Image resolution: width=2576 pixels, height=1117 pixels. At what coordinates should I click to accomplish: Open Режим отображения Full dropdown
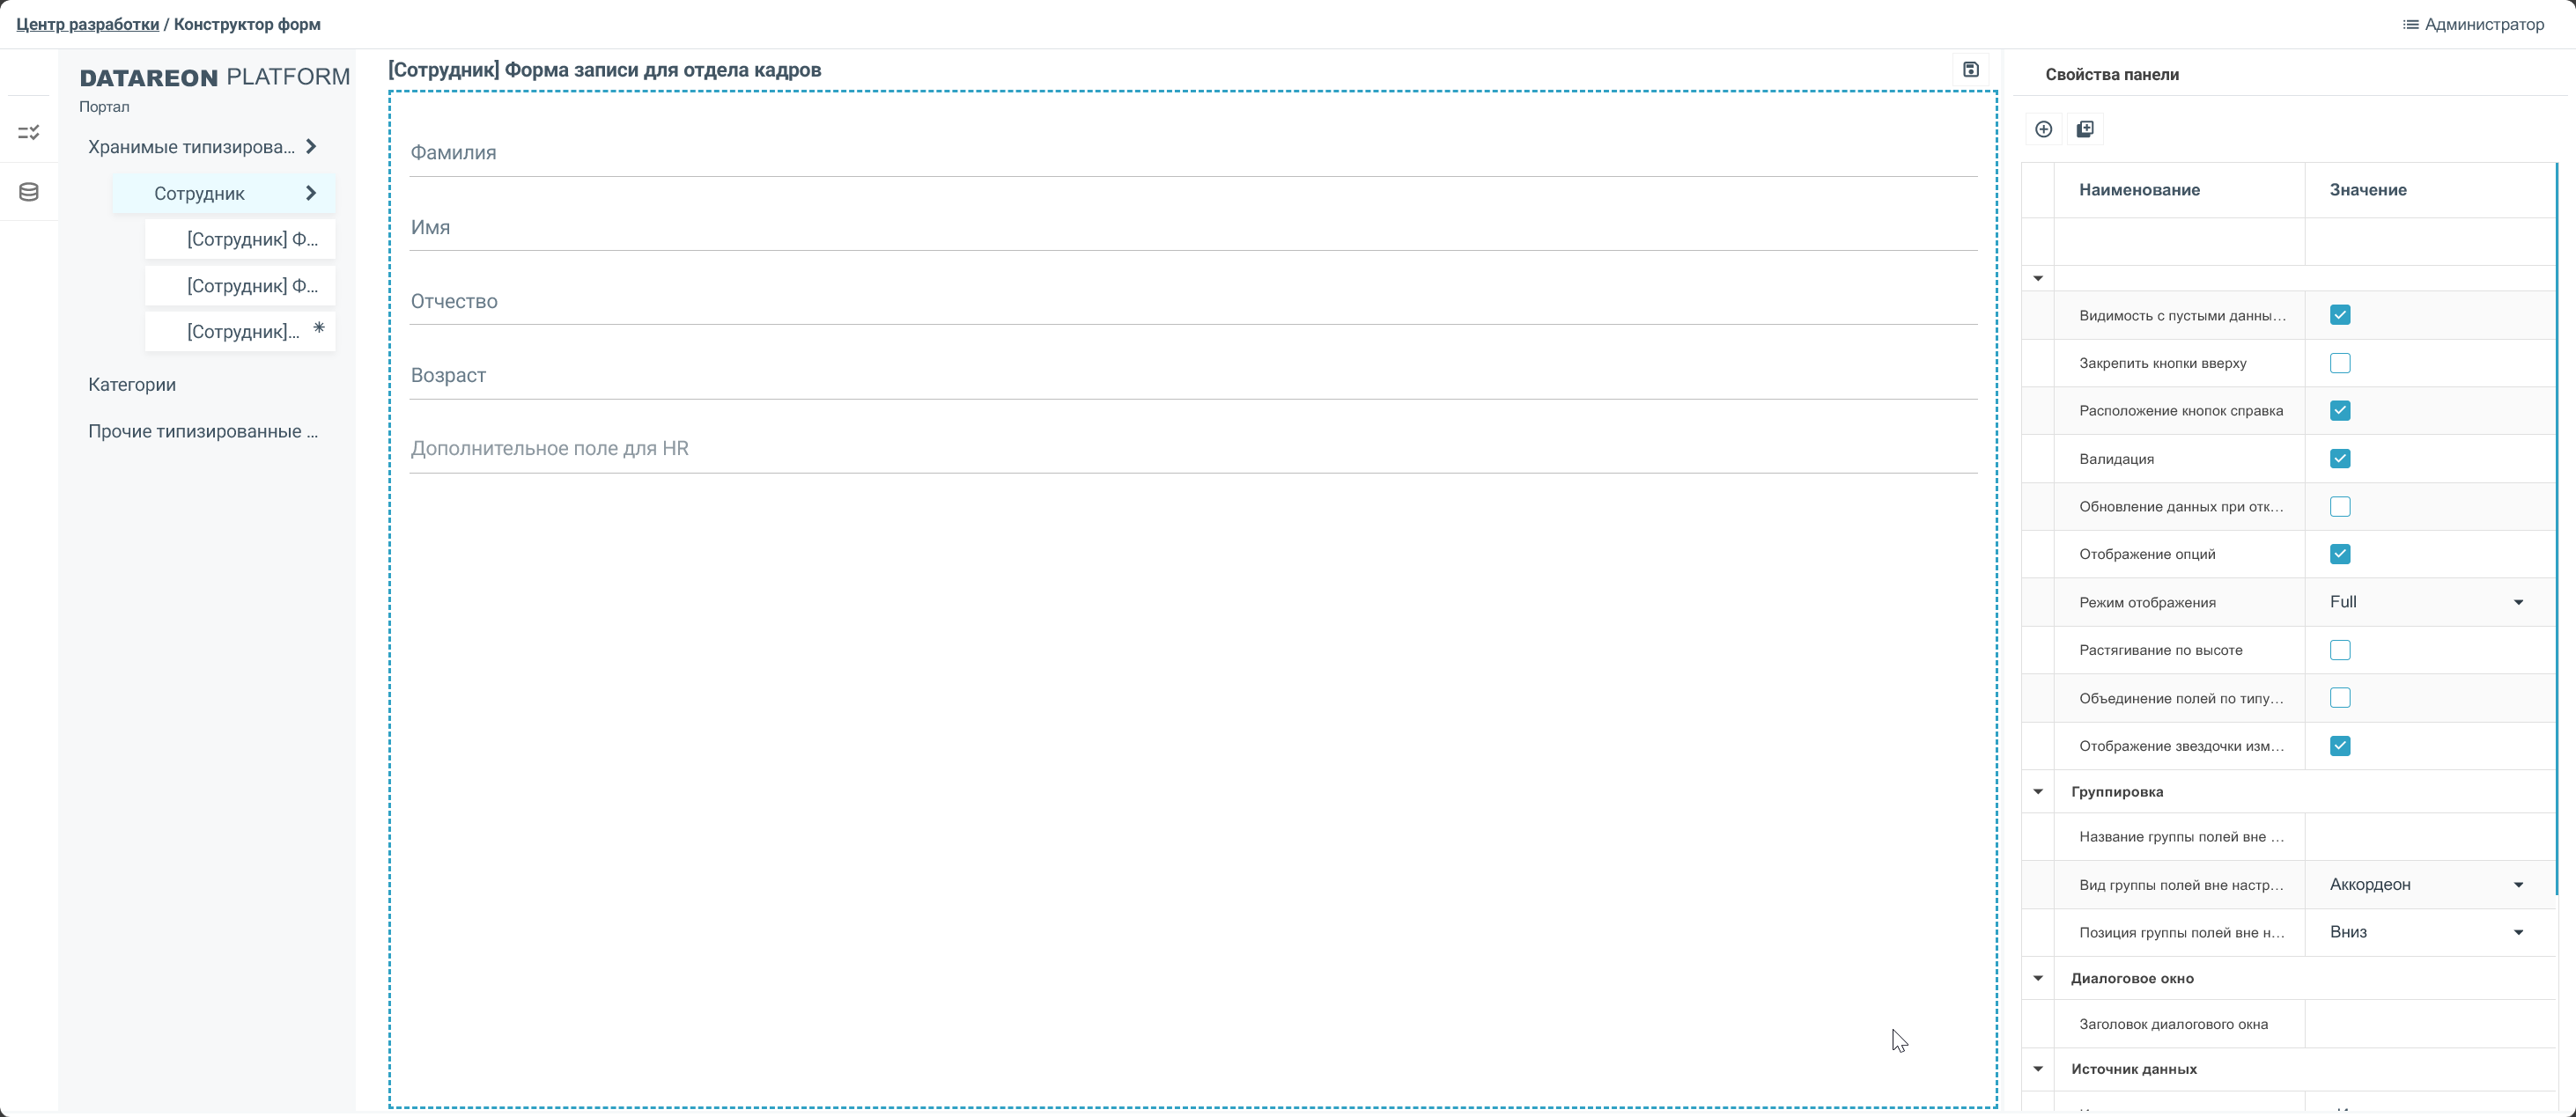coord(2427,601)
